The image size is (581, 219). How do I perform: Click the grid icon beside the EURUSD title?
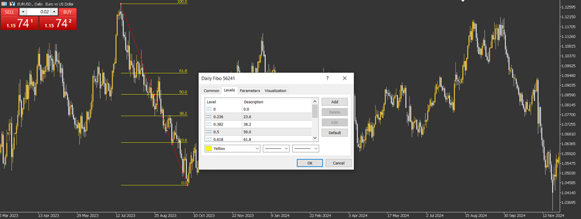(x=4, y=4)
